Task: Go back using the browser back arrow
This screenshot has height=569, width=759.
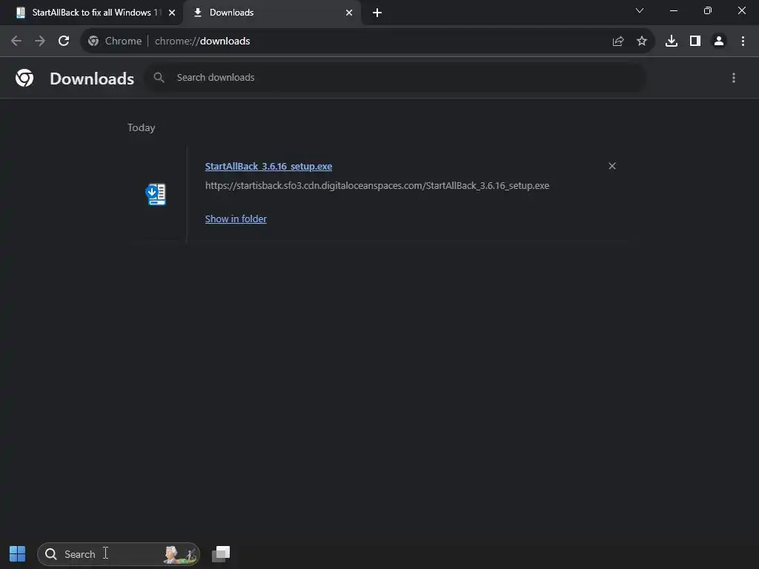Action: point(16,41)
